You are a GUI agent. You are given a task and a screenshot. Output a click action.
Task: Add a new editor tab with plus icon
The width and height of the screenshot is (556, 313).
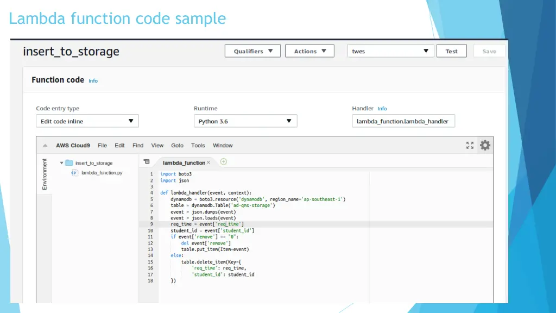pyautogui.click(x=223, y=162)
